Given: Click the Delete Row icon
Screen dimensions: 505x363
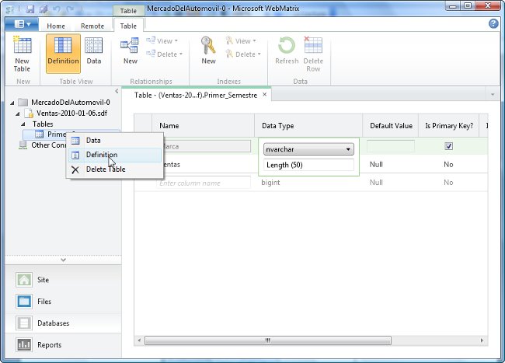Looking at the screenshot, I should (313, 54).
